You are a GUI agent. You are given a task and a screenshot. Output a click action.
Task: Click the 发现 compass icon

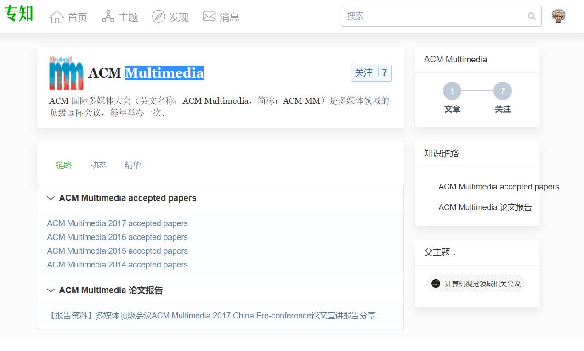pyautogui.click(x=159, y=17)
